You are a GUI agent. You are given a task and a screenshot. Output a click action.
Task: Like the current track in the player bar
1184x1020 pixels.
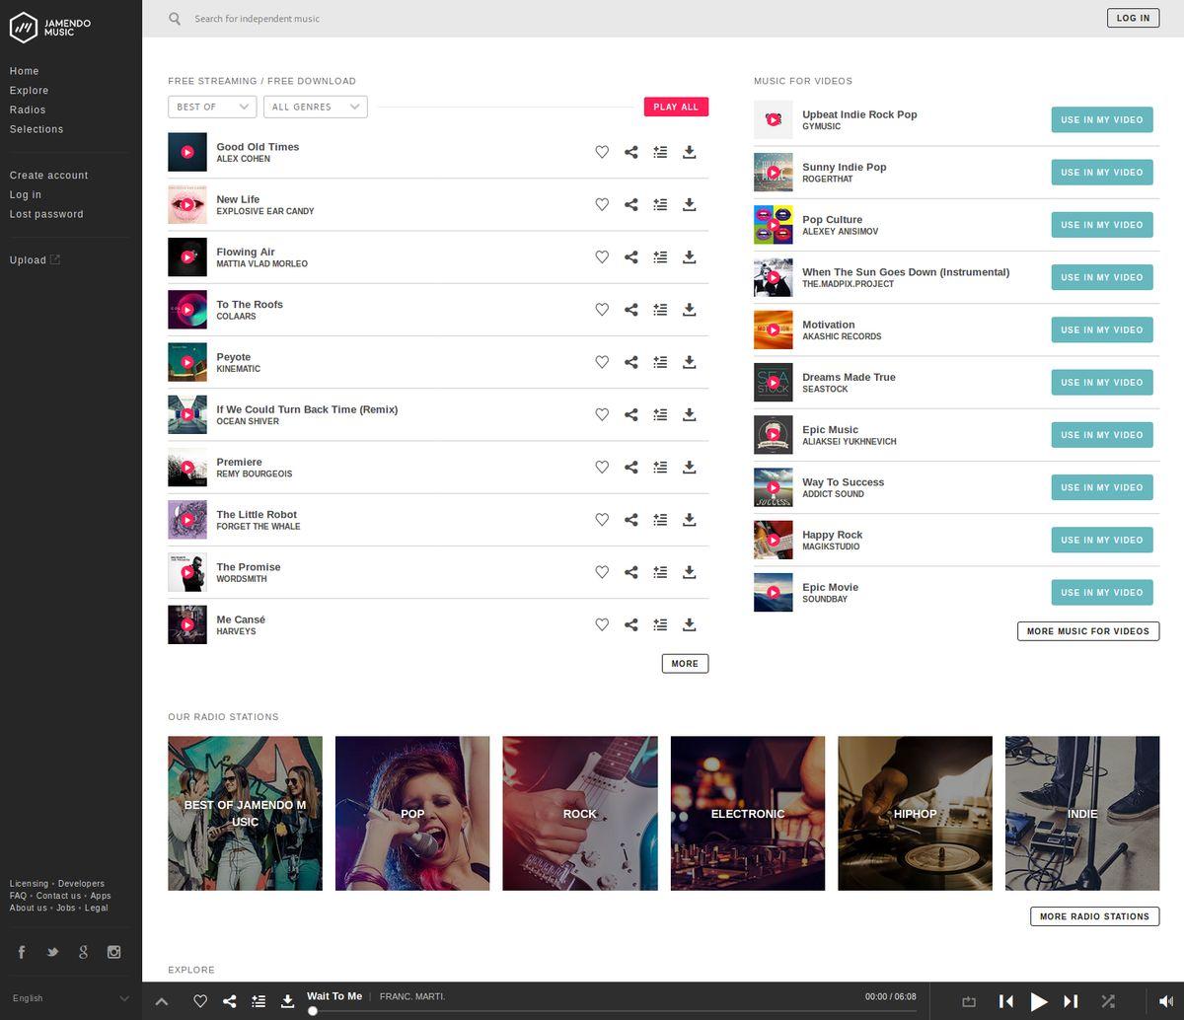[x=200, y=1001]
